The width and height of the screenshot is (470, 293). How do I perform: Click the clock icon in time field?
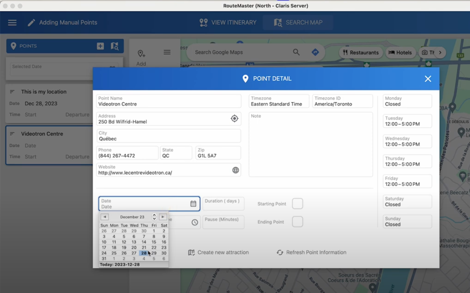(x=195, y=222)
